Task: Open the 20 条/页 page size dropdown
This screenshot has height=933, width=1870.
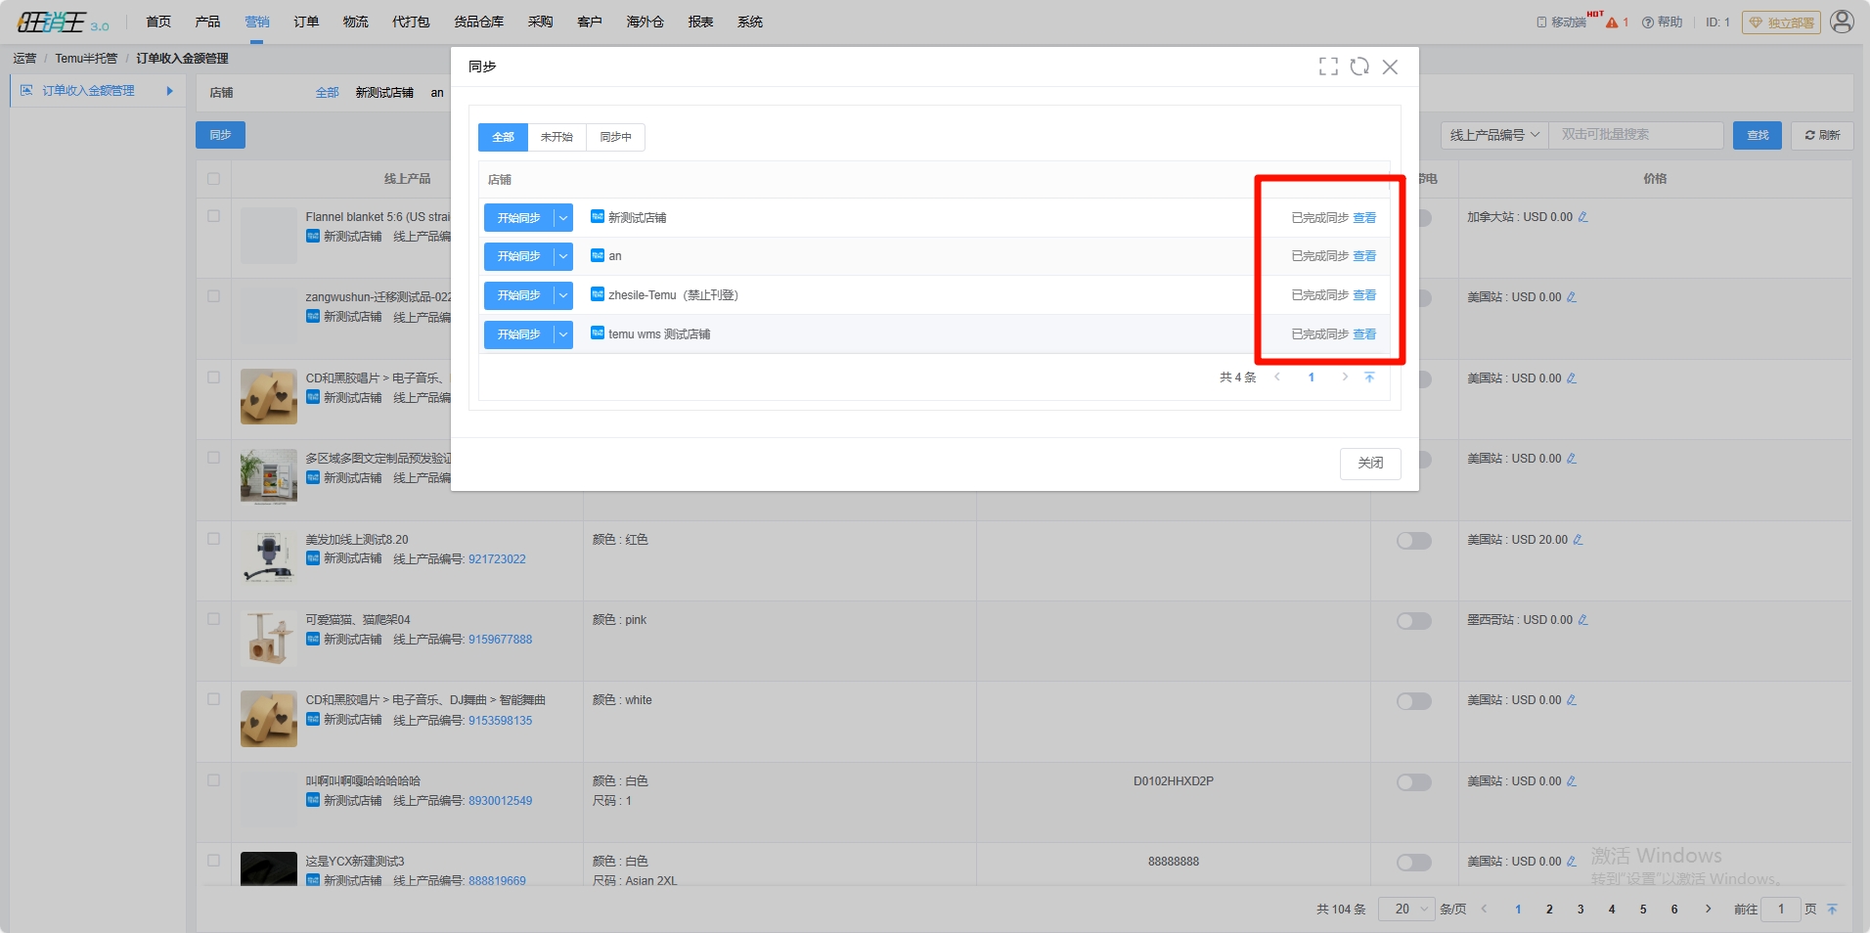Action: 1406,909
